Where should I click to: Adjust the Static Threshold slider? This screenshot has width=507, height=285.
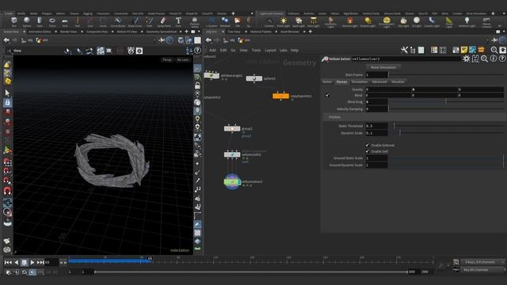pos(446,126)
